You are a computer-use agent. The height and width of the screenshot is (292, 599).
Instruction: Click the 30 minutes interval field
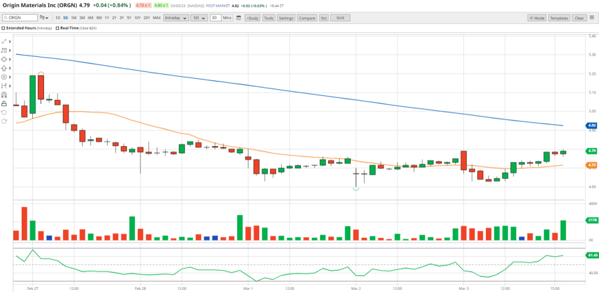(216, 18)
